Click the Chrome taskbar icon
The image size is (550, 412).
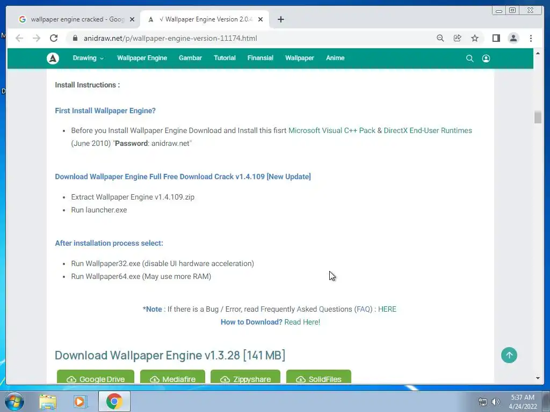pos(114,401)
